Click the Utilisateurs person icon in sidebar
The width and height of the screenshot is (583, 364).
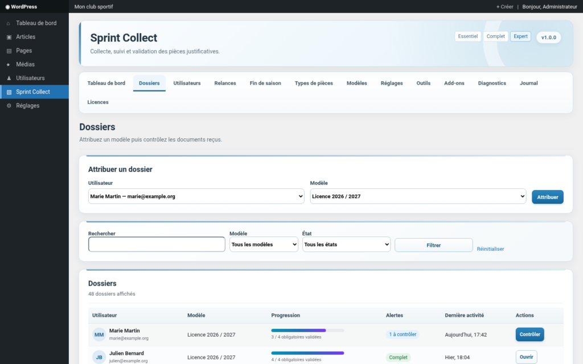pyautogui.click(x=9, y=78)
